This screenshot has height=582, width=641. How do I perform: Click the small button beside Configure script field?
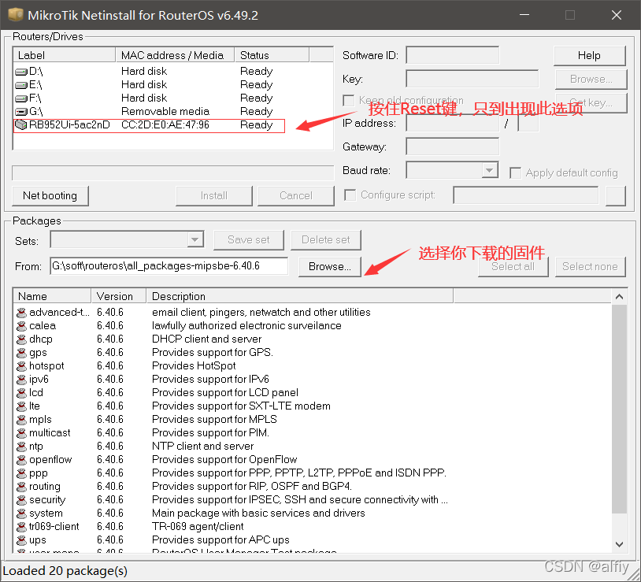(x=616, y=196)
